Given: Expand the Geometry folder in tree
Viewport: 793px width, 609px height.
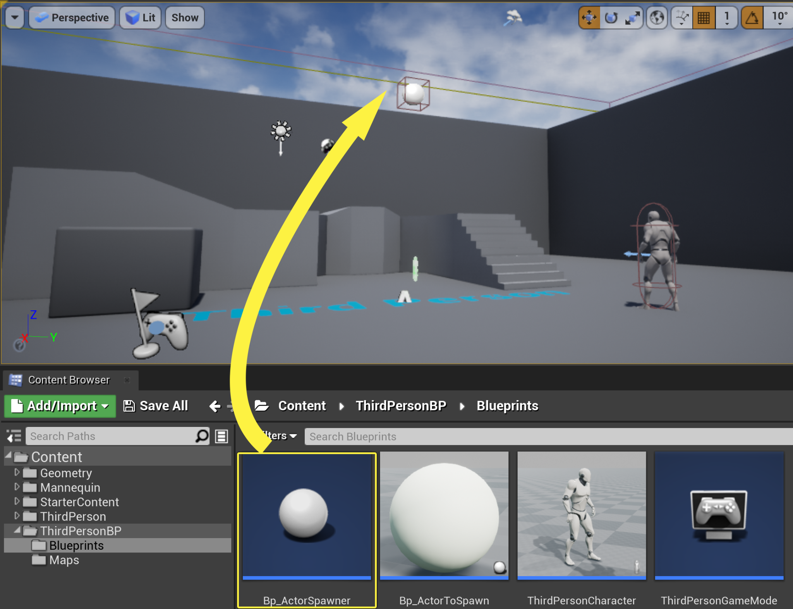Looking at the screenshot, I should (17, 472).
